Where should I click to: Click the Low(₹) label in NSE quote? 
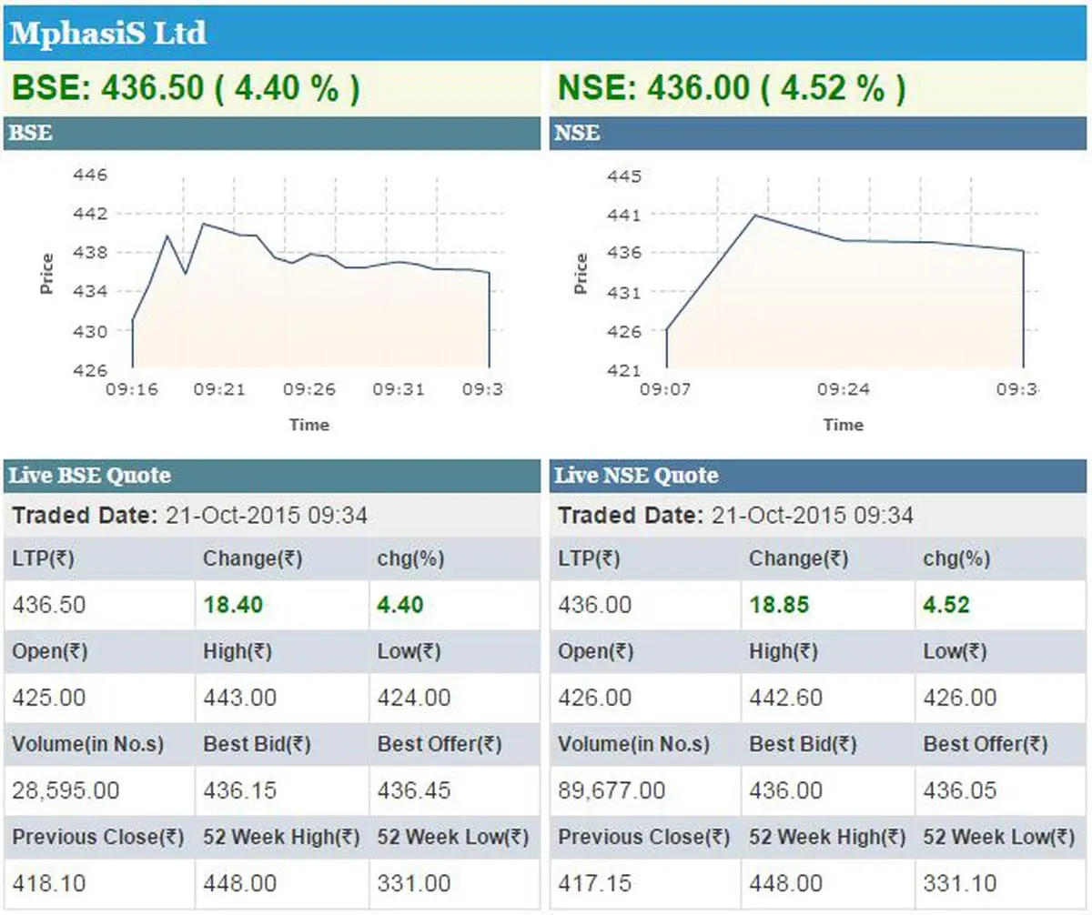point(955,651)
